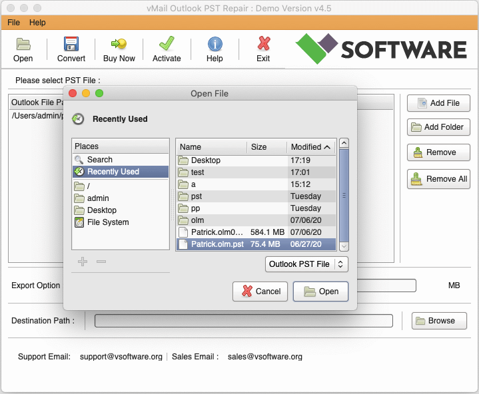The image size is (479, 394).
Task: Click the Destination Path input field
Action: click(x=243, y=321)
